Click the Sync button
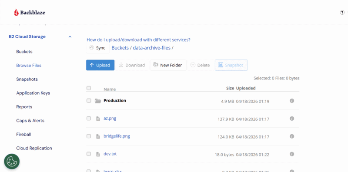 point(97,48)
